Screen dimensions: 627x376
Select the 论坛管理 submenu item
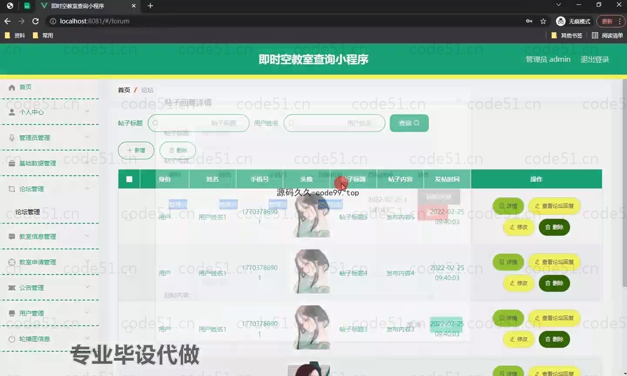tap(27, 212)
